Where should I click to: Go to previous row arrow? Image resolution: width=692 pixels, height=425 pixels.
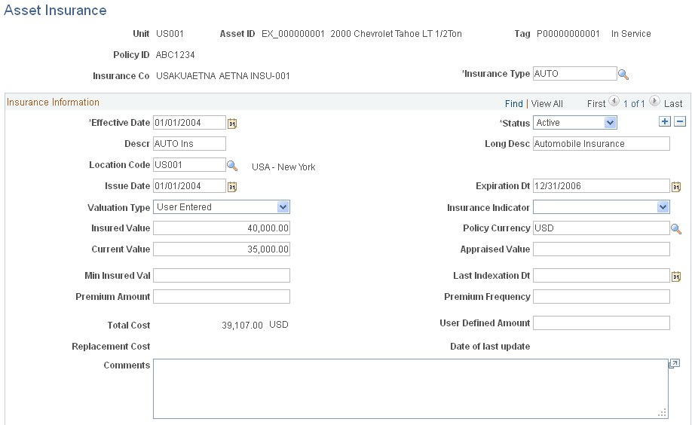614,101
